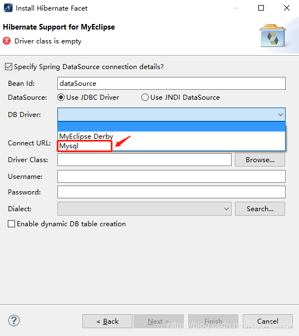Collapse the DB Driver combo box arrow
Image resolution: width=299 pixels, height=336 pixels.
pyautogui.click(x=281, y=115)
